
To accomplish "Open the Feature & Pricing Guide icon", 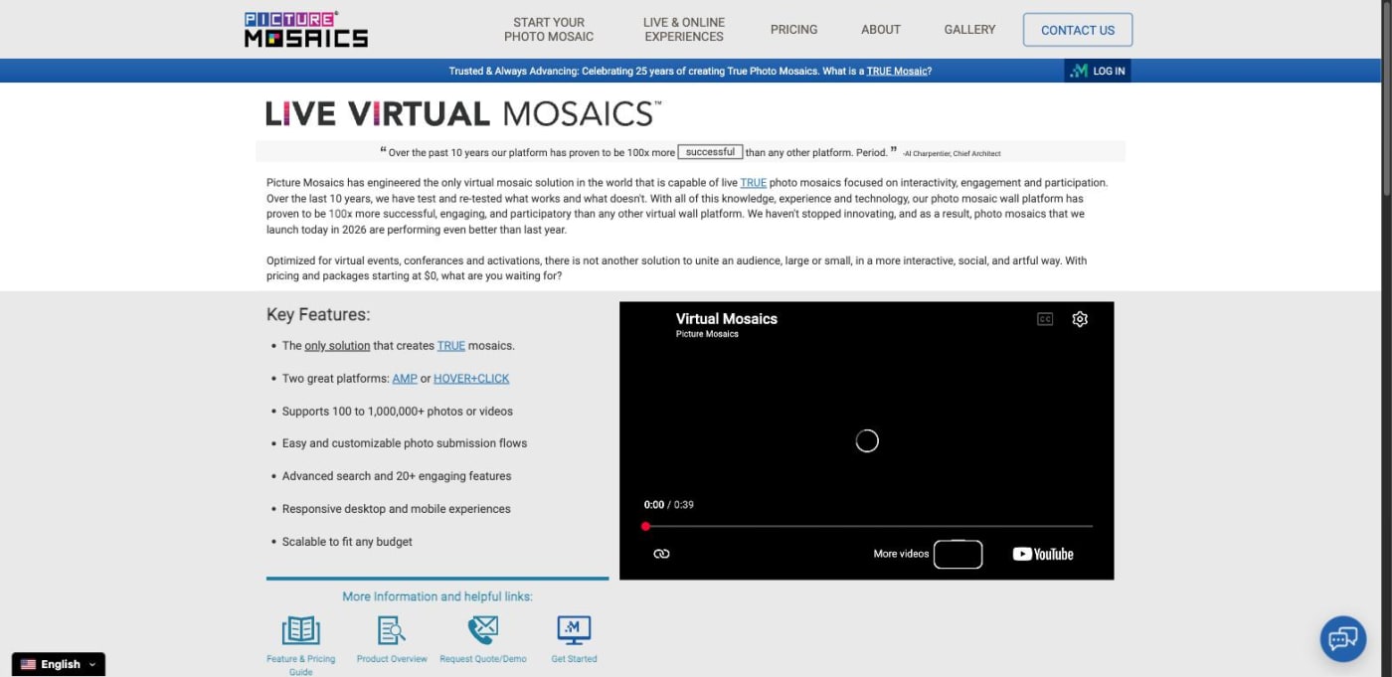I will (x=301, y=630).
